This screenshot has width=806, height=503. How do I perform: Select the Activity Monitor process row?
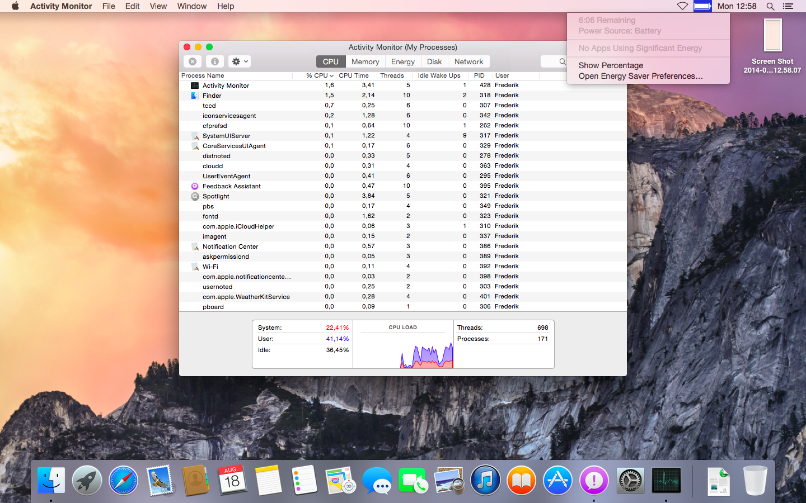(x=403, y=86)
